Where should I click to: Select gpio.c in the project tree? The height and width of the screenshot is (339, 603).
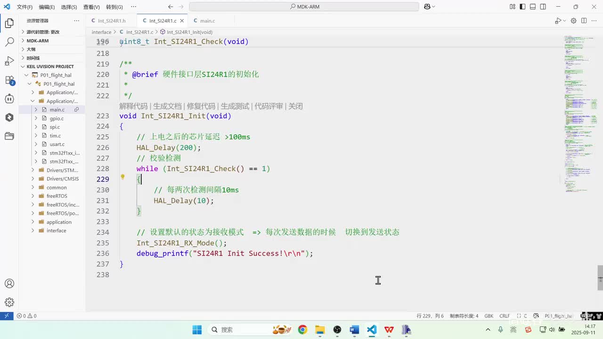52,118
